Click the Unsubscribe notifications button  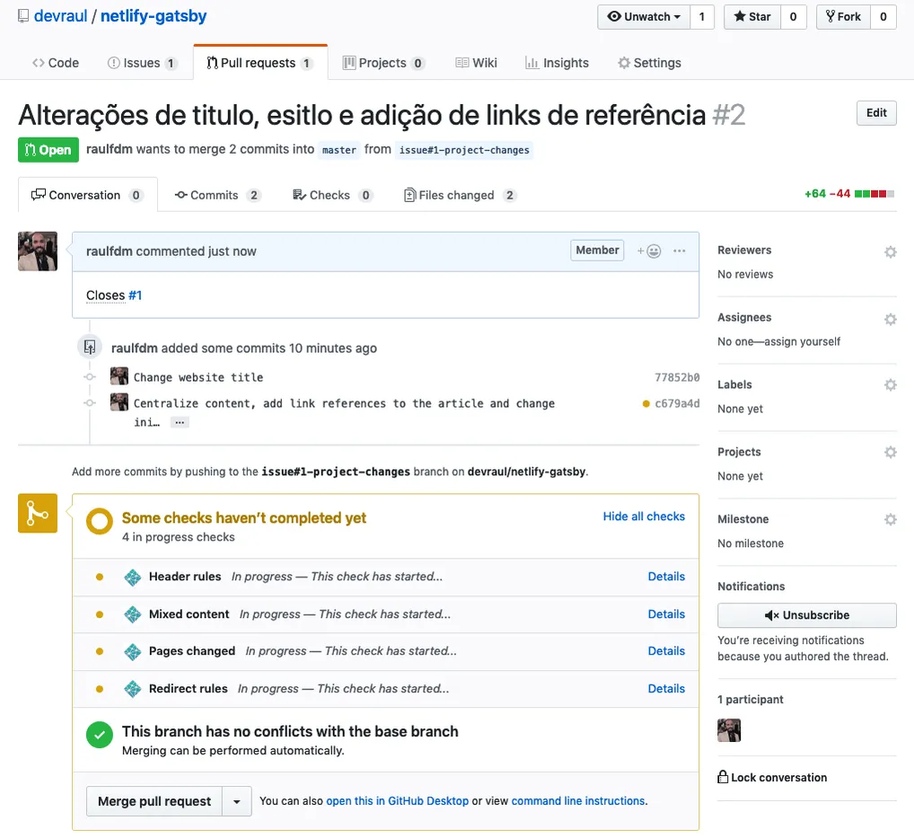807,615
